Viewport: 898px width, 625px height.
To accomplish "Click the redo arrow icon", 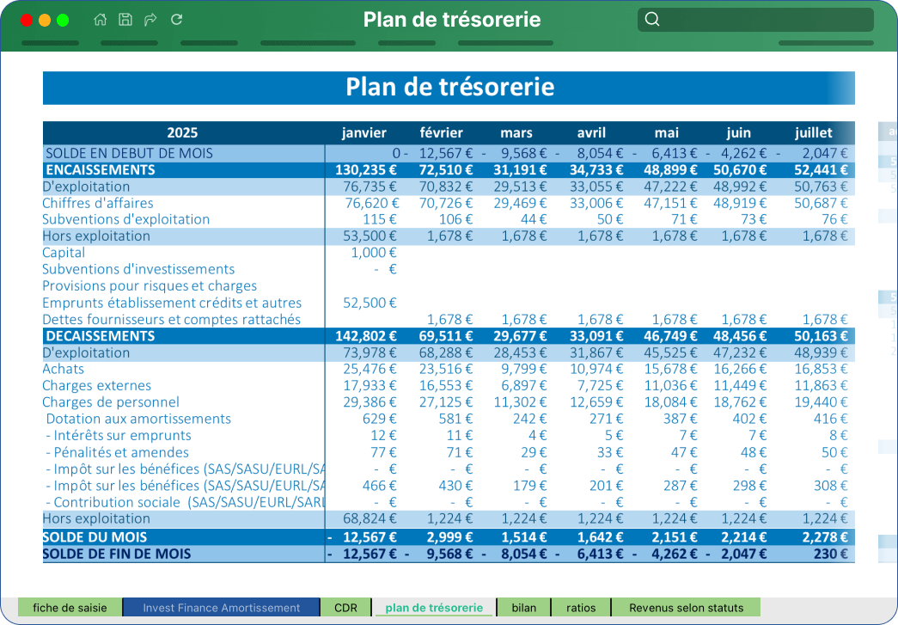I will 150,20.
